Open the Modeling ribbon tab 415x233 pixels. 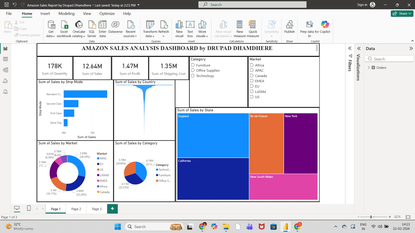coord(66,13)
